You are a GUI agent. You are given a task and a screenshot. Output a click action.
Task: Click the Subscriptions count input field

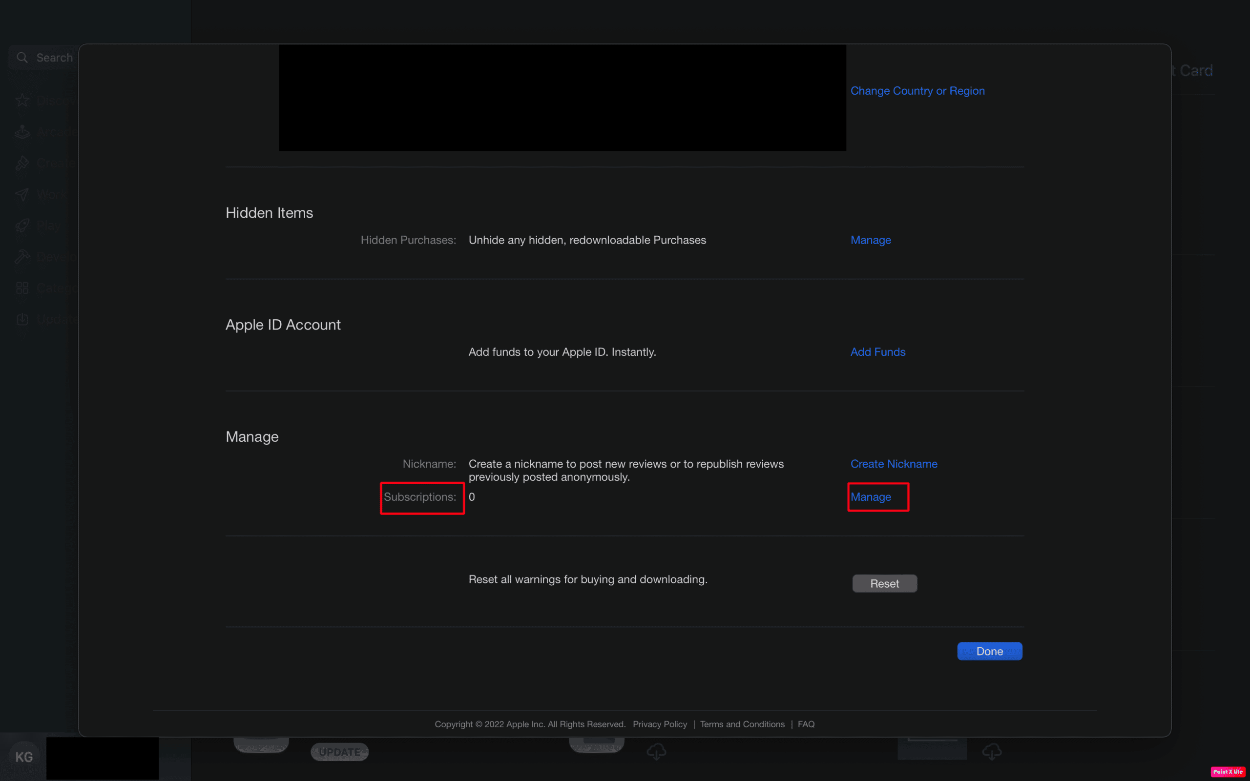(x=472, y=496)
